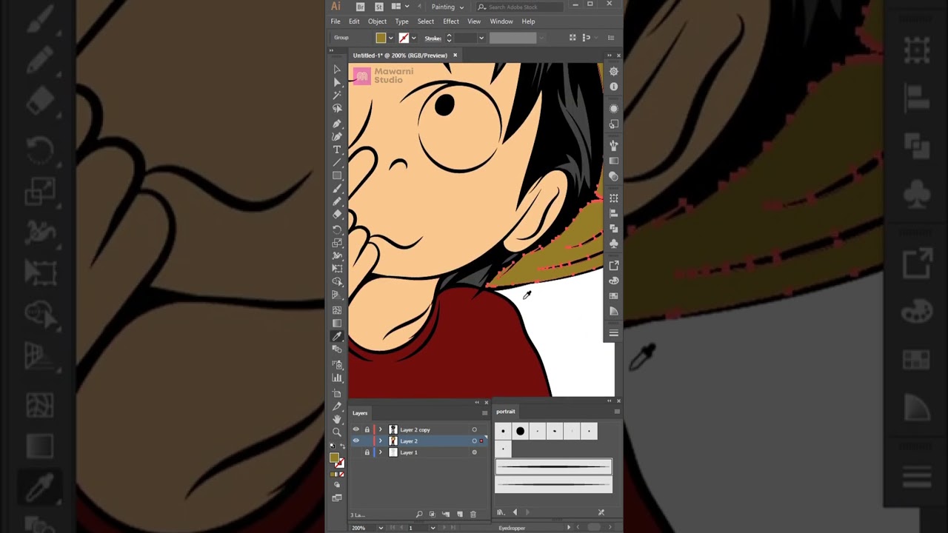Open the Color palette panel icon
This screenshot has height=533, width=948.
[613, 281]
